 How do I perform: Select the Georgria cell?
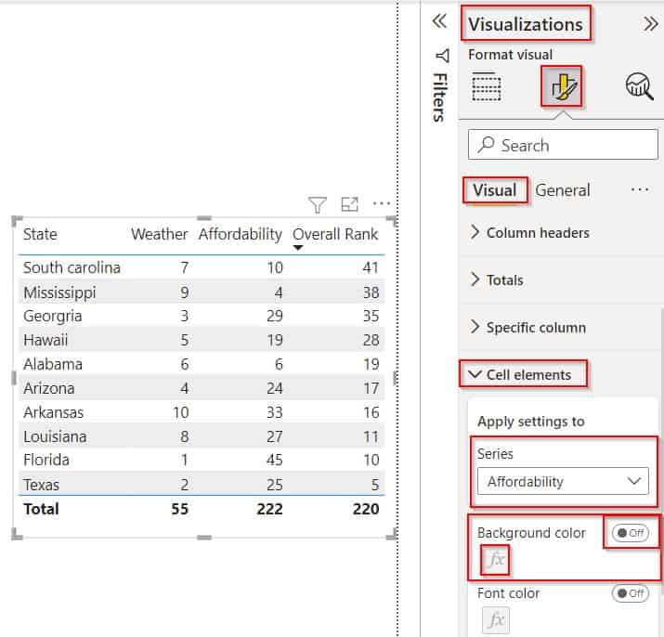tap(53, 316)
